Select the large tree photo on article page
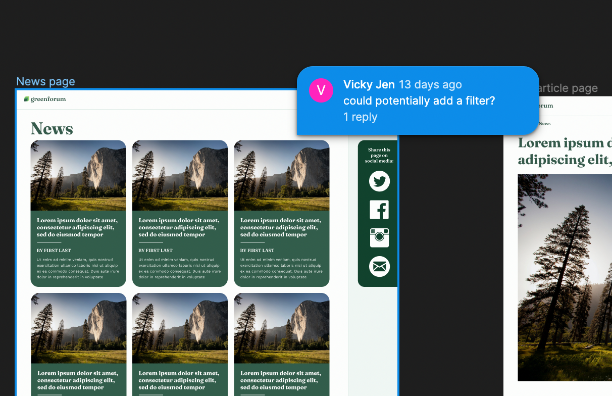612x396 pixels. click(x=565, y=277)
